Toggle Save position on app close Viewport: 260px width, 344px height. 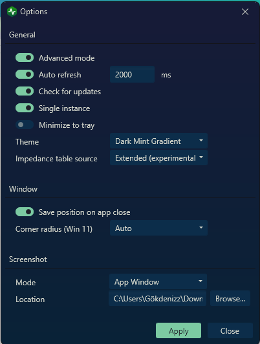point(25,212)
